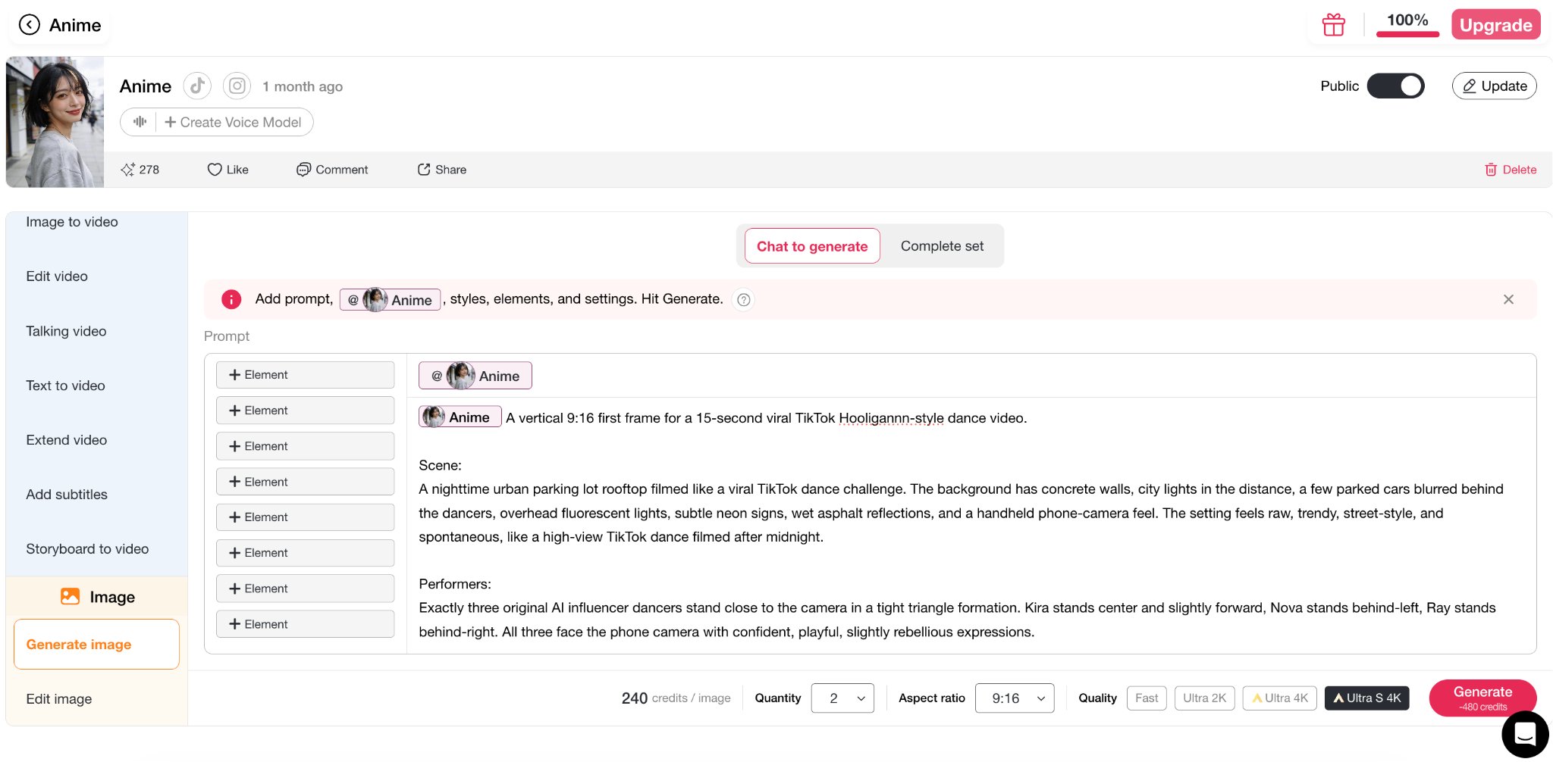This screenshot has width=1553, height=762.
Task: Switch to the Chat to generate tab
Action: tap(812, 246)
